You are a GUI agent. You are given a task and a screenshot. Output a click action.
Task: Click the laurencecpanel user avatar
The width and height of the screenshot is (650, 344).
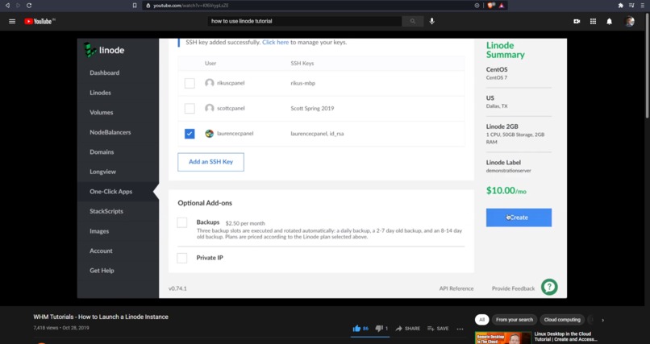[210, 133]
